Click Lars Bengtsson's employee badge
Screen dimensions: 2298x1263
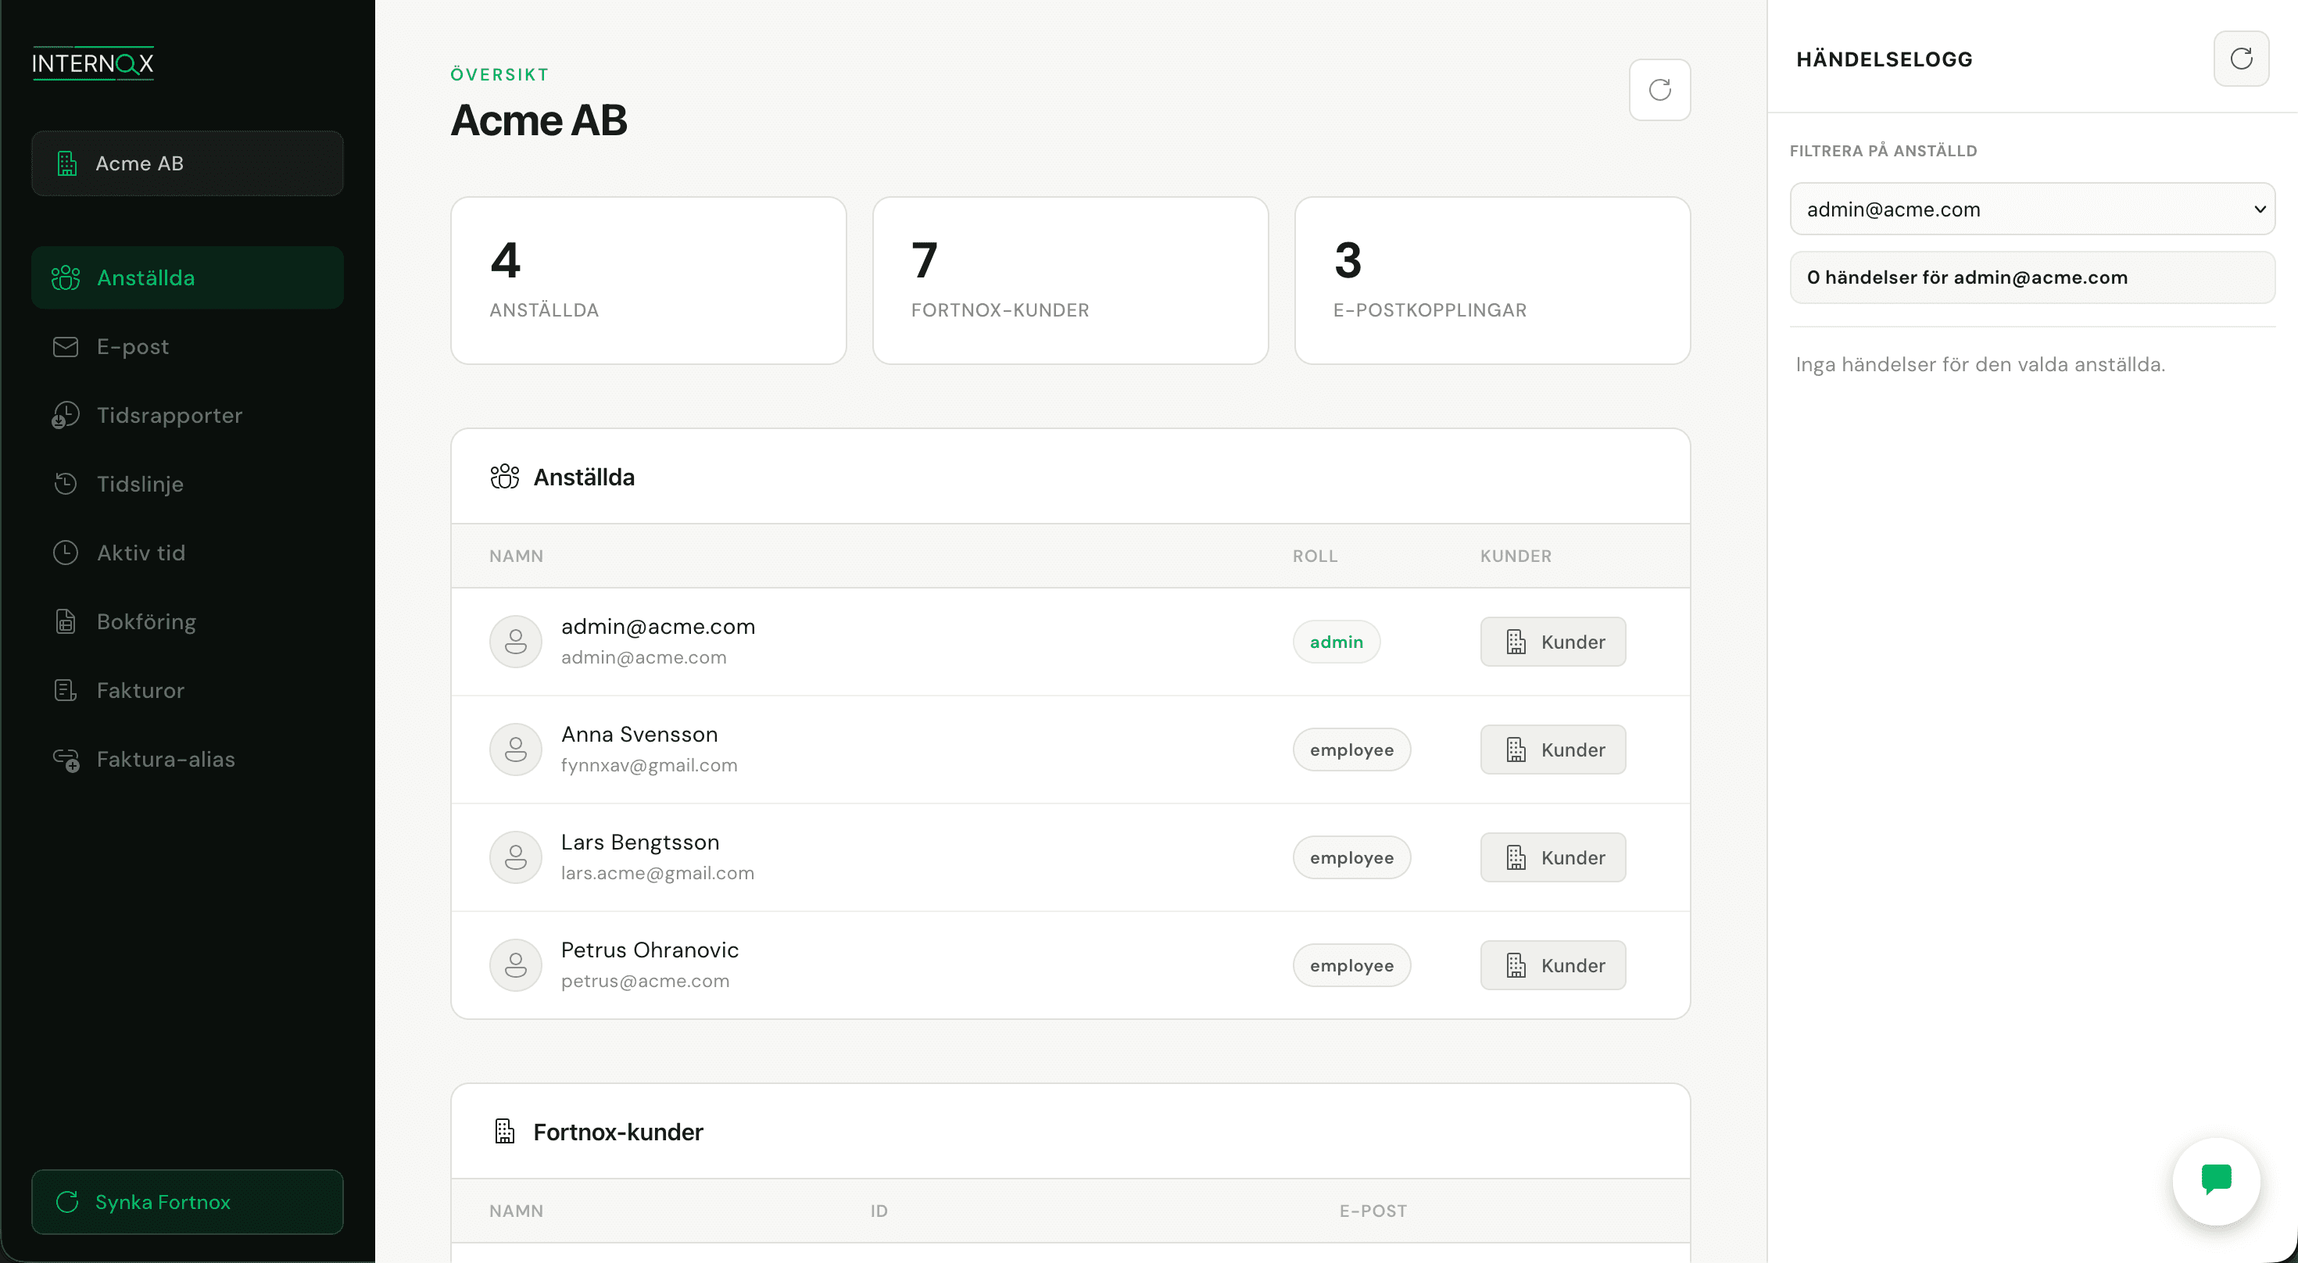click(x=1351, y=857)
